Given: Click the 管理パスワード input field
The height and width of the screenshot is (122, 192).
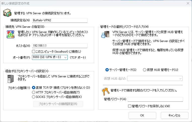Looking at the screenshot, I should 156,99.
